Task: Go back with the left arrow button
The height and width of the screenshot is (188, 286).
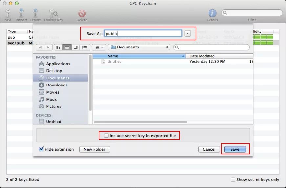Action: point(40,47)
